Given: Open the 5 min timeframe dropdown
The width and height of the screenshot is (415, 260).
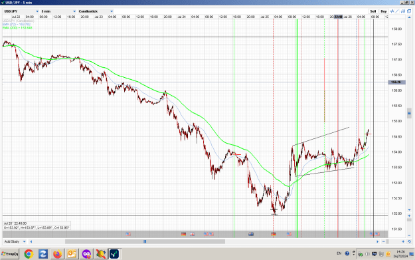Looking at the screenshot, I should click(58, 11).
